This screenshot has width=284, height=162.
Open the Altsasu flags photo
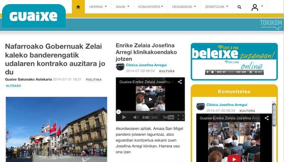pyautogui.click(x=56, y=129)
